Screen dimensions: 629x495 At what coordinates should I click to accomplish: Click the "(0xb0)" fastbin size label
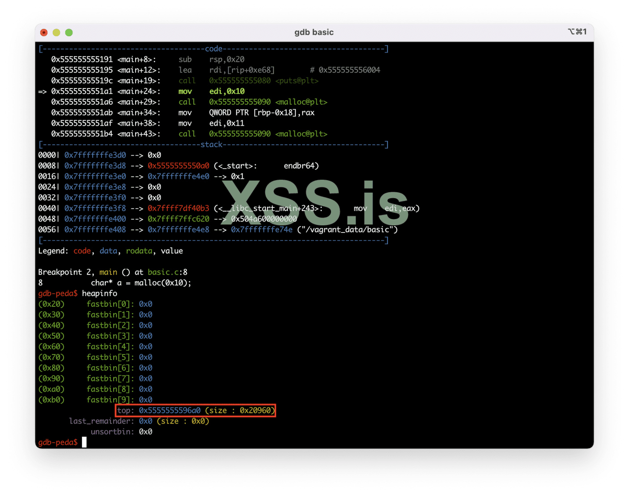(x=51, y=400)
